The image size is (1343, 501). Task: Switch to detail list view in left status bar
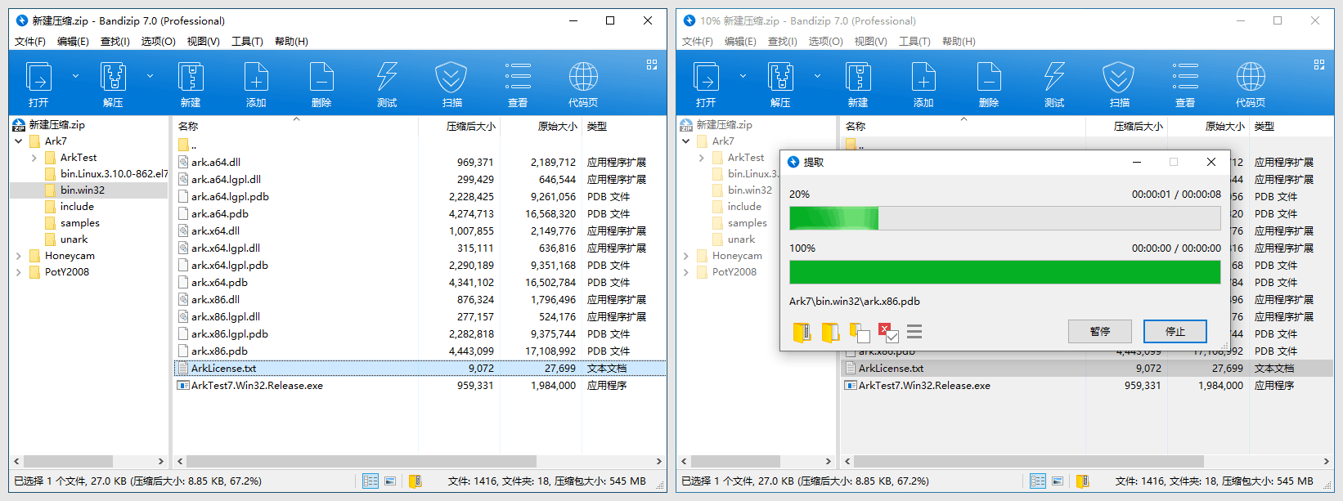pyautogui.click(x=371, y=481)
